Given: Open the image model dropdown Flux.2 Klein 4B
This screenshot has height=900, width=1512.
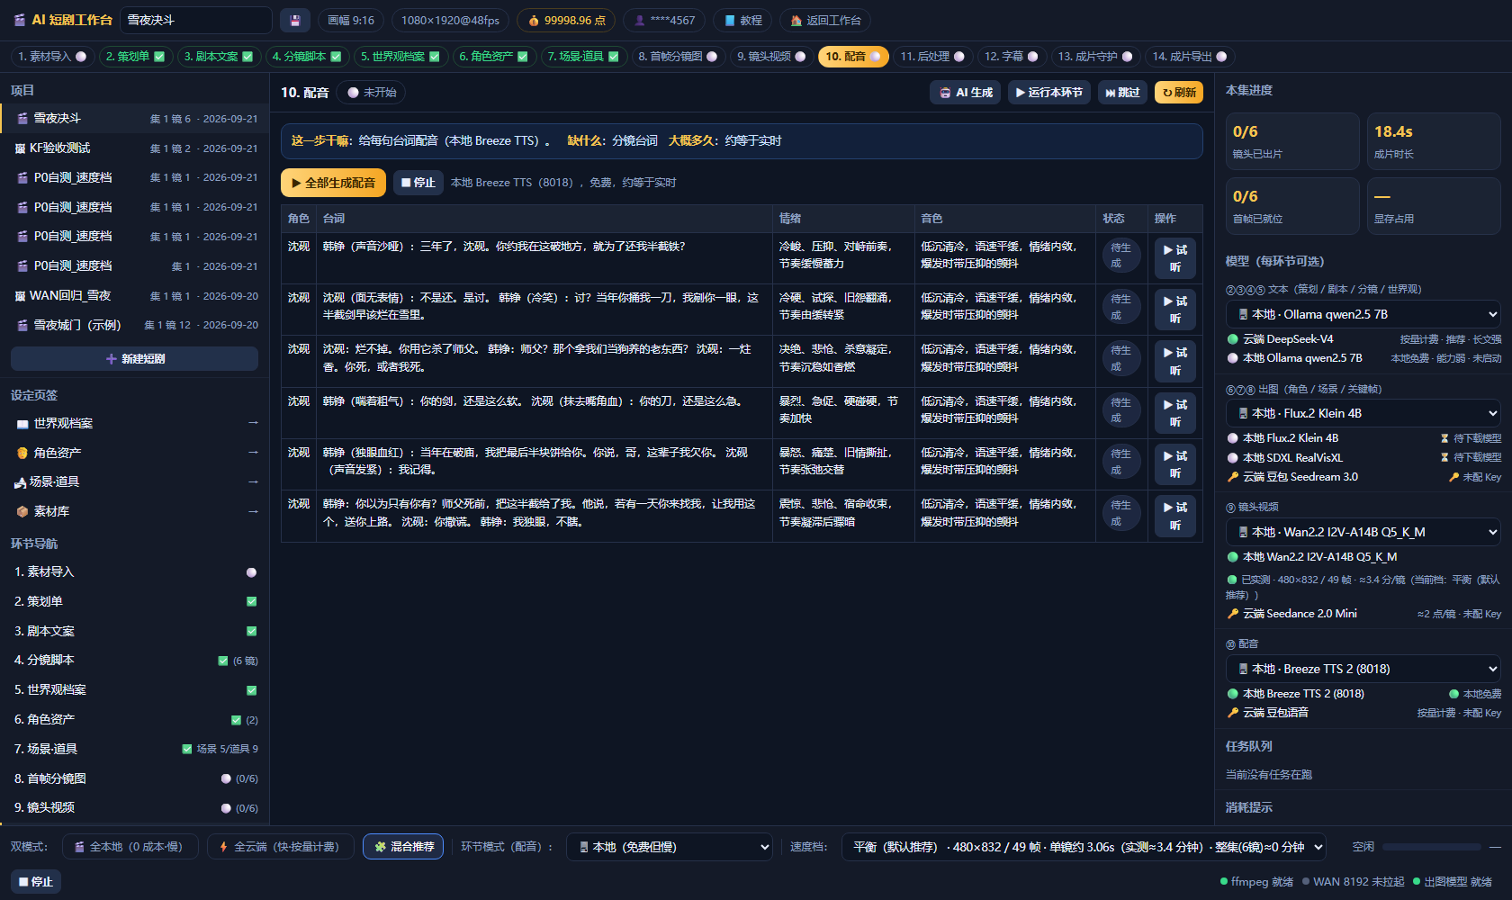Looking at the screenshot, I should 1363,413.
